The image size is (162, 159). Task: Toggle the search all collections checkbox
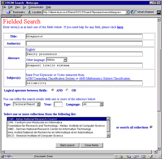tap(151, 127)
